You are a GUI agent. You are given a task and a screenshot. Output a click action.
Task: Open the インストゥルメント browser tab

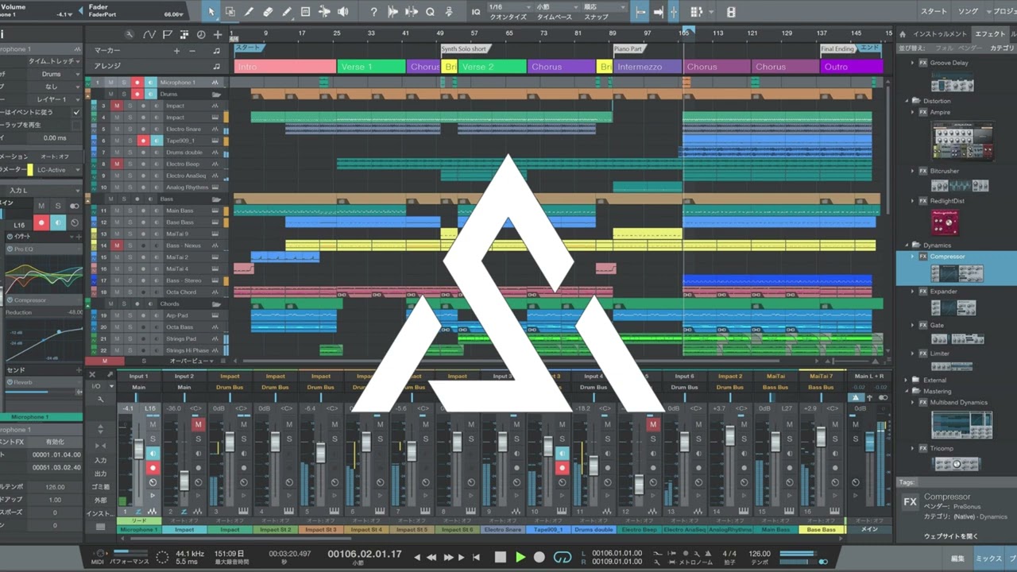pos(940,34)
